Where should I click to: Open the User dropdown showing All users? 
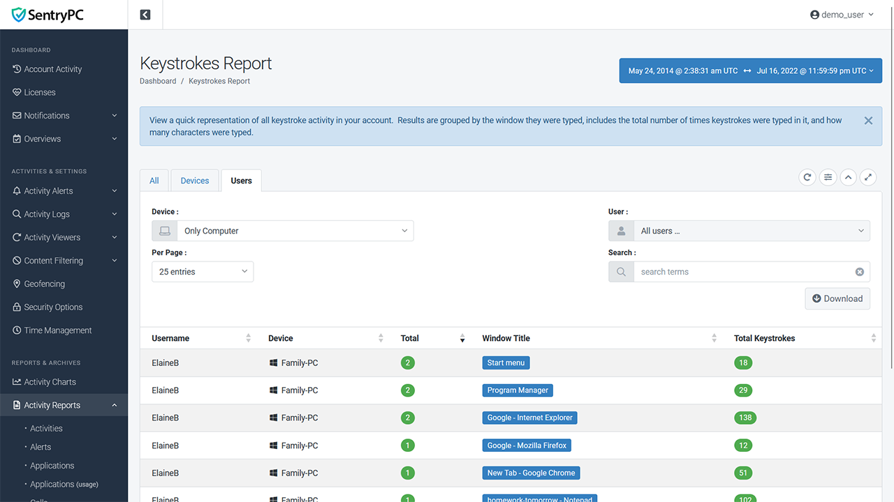click(752, 231)
